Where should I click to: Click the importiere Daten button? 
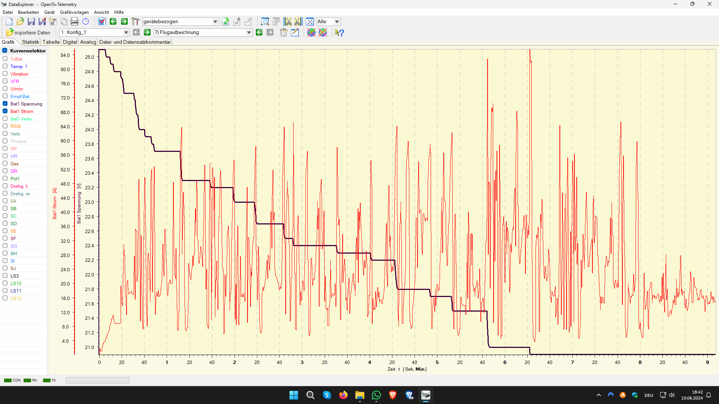28,33
